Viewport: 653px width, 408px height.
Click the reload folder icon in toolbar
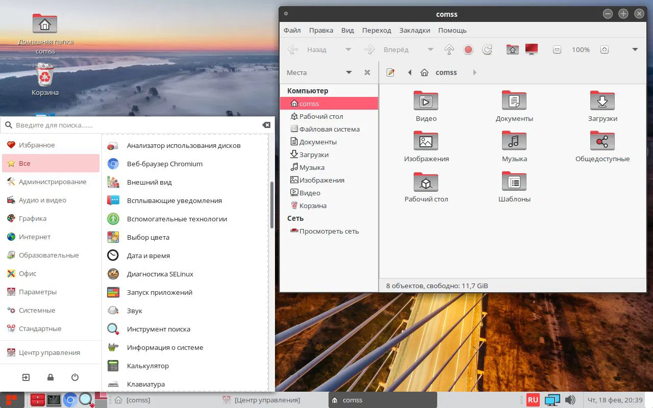point(487,49)
